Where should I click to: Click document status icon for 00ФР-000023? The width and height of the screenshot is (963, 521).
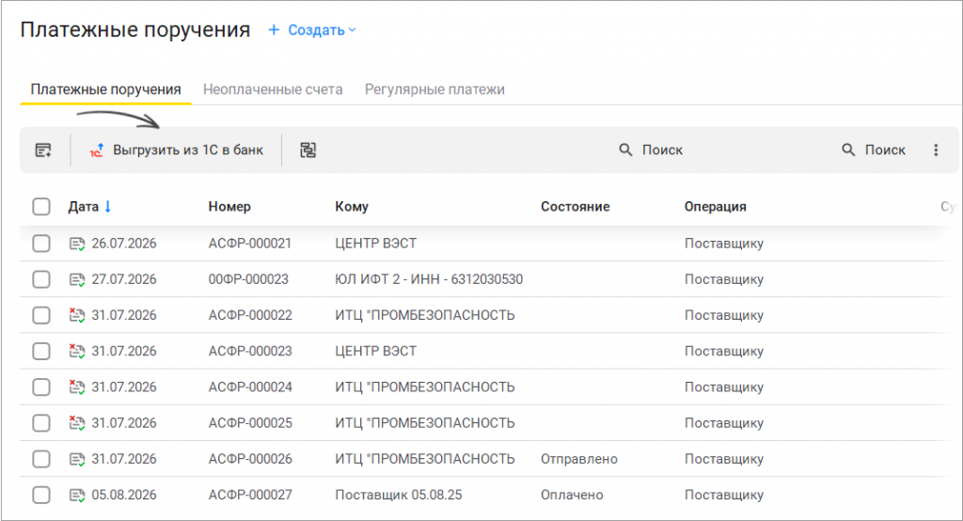click(x=77, y=279)
